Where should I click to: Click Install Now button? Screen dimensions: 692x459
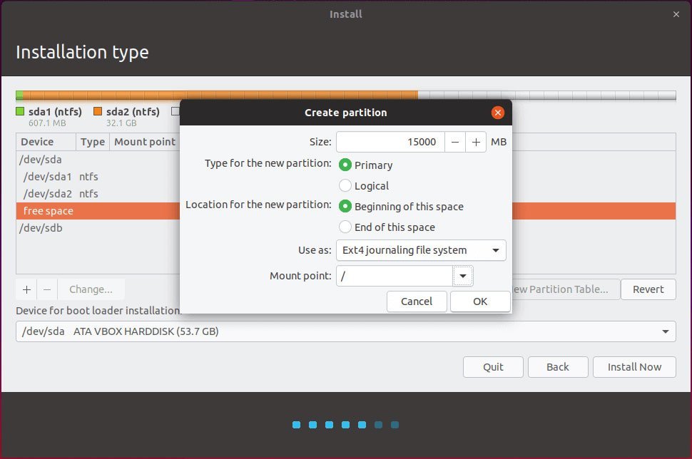pyautogui.click(x=634, y=367)
